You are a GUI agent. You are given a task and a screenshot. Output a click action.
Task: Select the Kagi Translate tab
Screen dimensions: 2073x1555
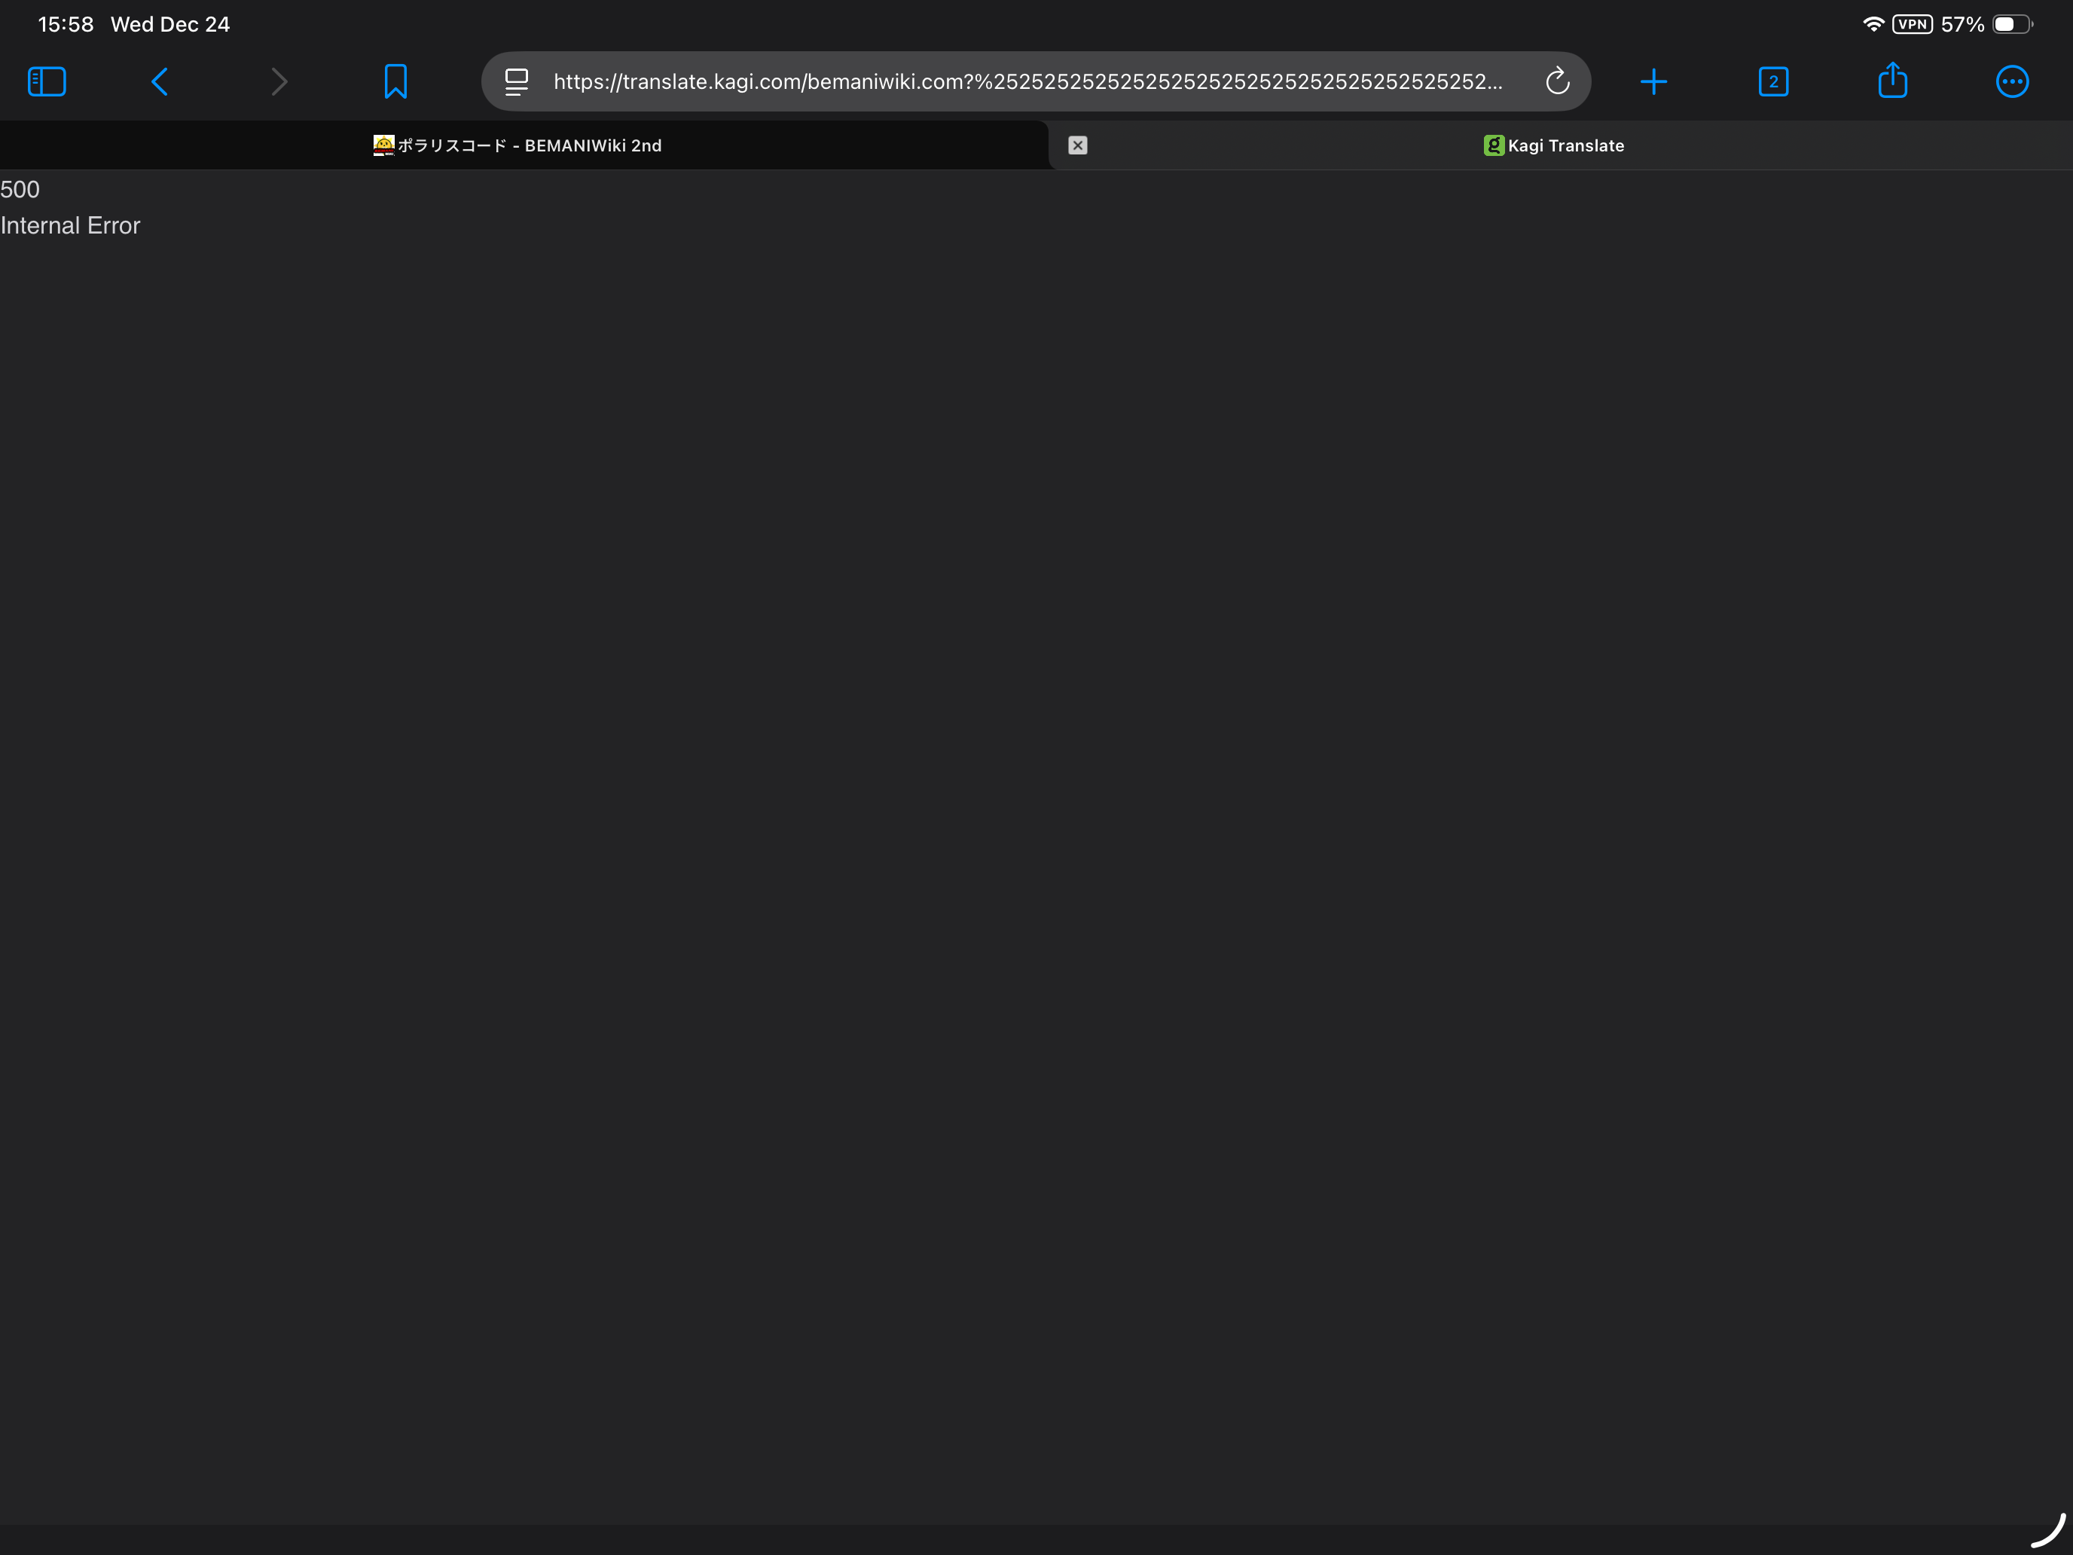(x=1554, y=145)
